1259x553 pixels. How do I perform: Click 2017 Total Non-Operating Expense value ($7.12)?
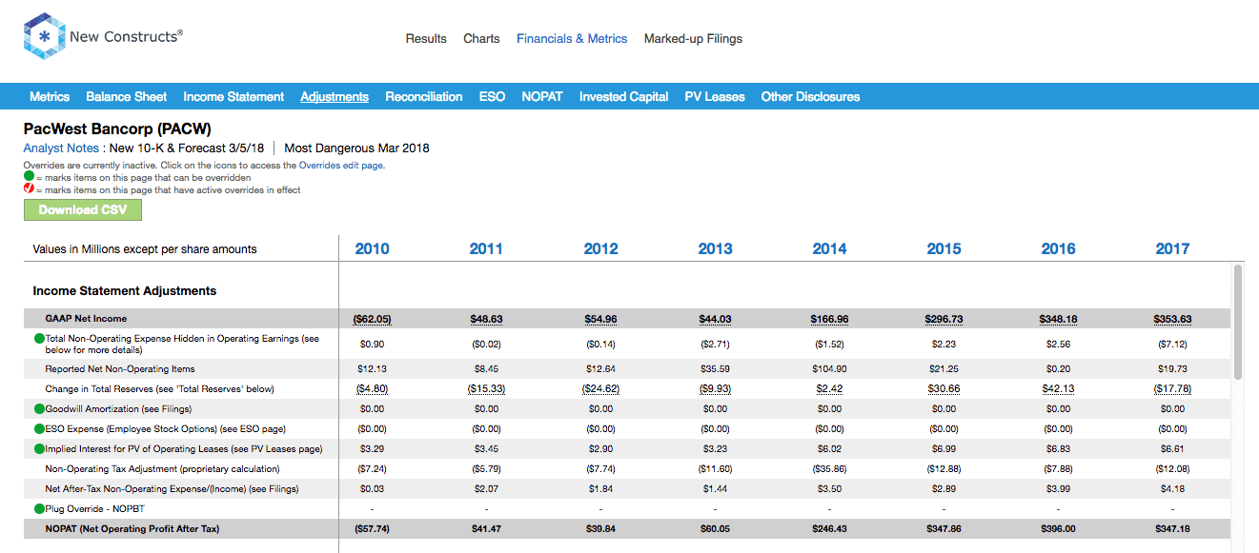[x=1172, y=344]
